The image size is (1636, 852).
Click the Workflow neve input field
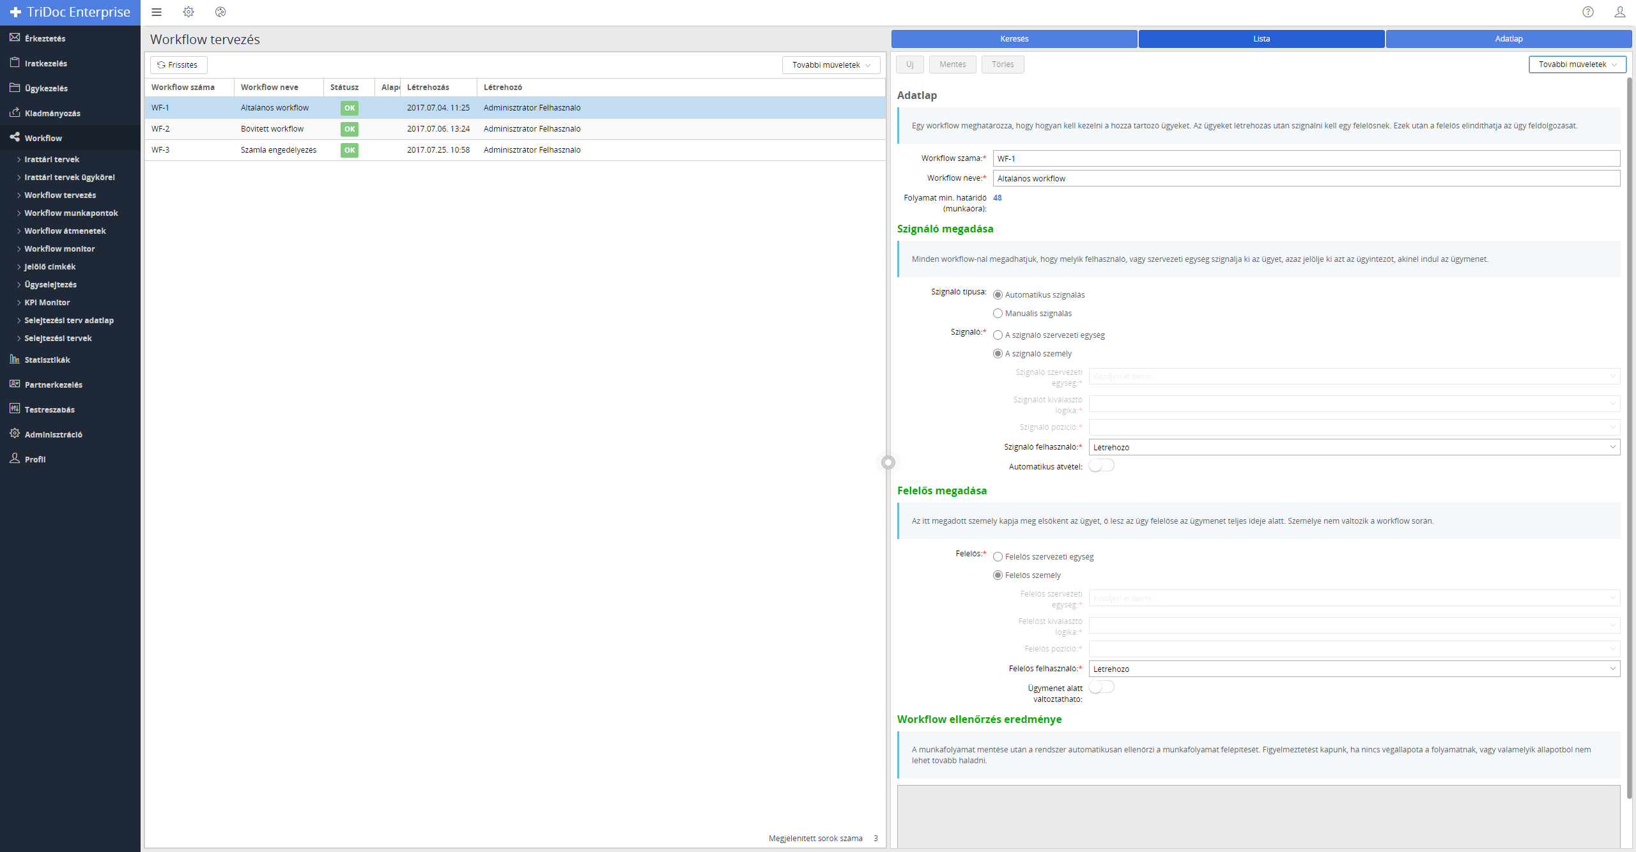click(1306, 178)
